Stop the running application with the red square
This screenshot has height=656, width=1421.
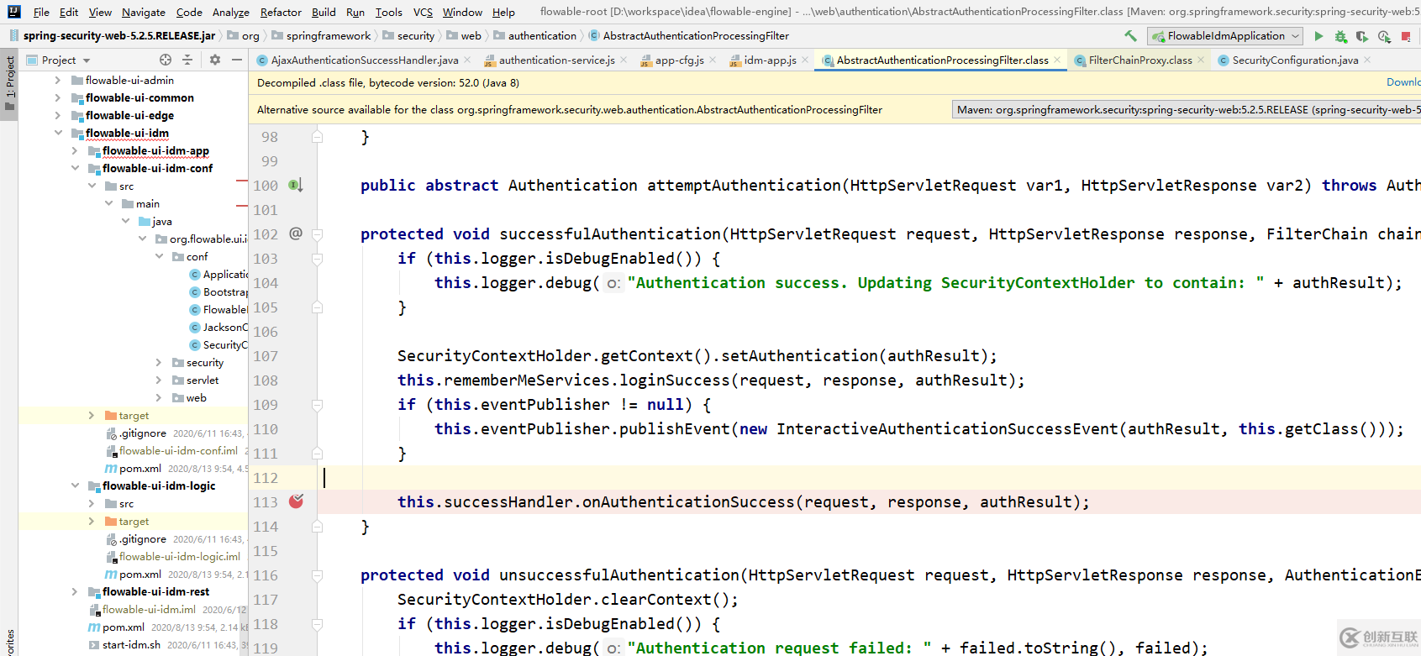coord(1406,37)
